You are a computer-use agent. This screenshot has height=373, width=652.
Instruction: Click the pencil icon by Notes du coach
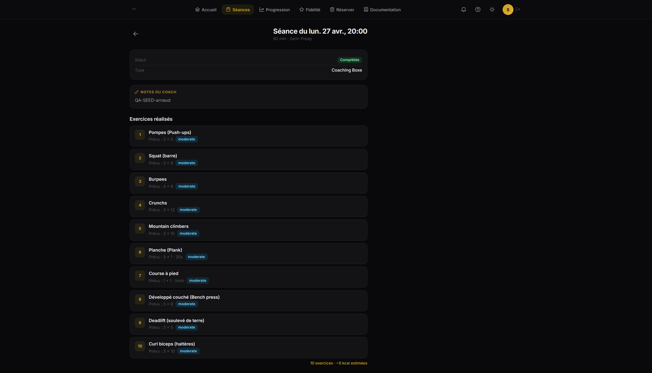click(x=137, y=92)
